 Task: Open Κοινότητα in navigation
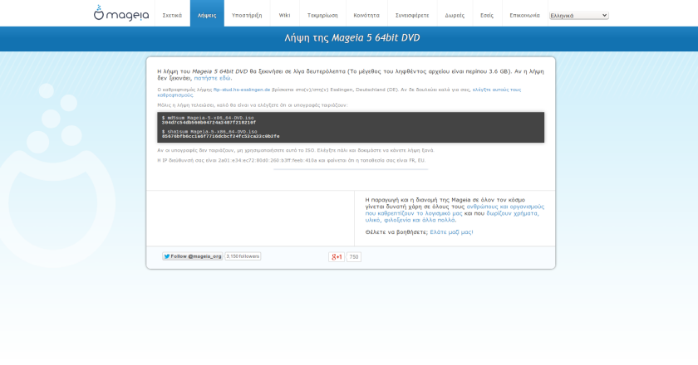click(x=366, y=15)
